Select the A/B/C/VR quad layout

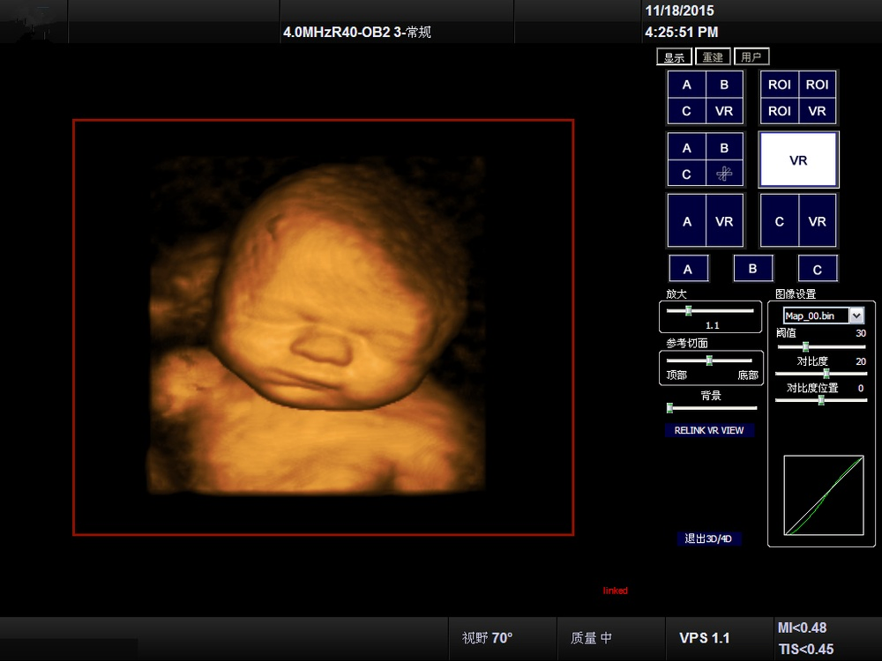pos(706,98)
